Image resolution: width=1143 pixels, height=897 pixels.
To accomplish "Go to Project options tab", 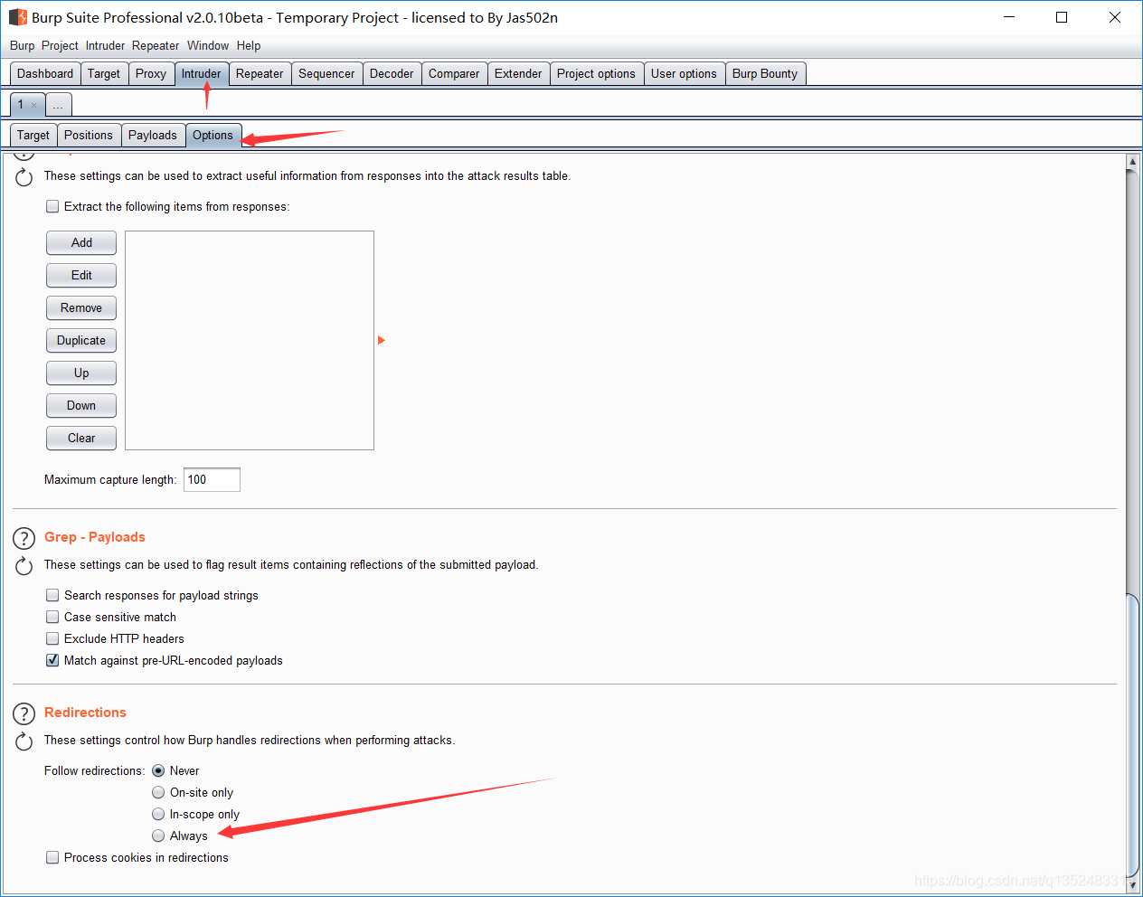I will [596, 74].
